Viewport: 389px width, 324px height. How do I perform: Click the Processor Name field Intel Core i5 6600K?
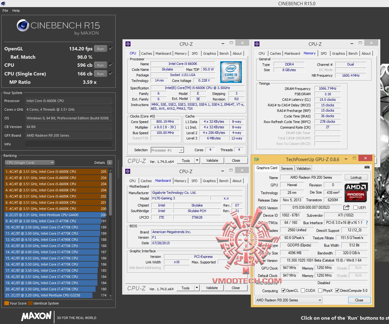coord(183,64)
